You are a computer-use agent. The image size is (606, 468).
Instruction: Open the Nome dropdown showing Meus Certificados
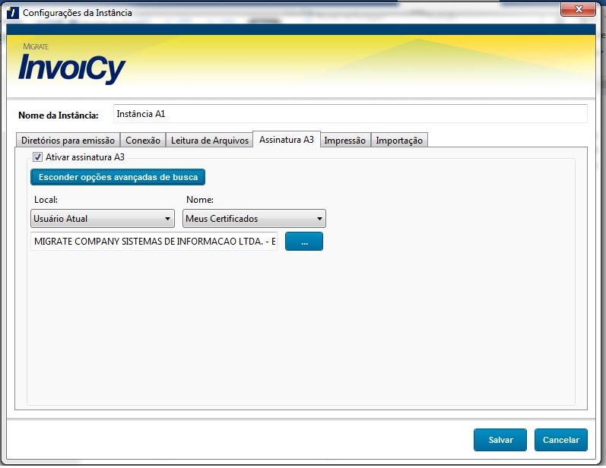pyautogui.click(x=254, y=219)
